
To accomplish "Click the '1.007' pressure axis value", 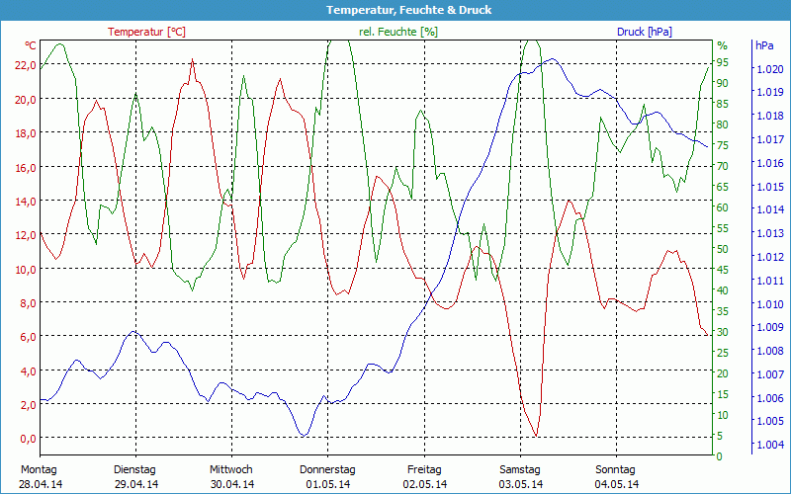I will point(770,374).
